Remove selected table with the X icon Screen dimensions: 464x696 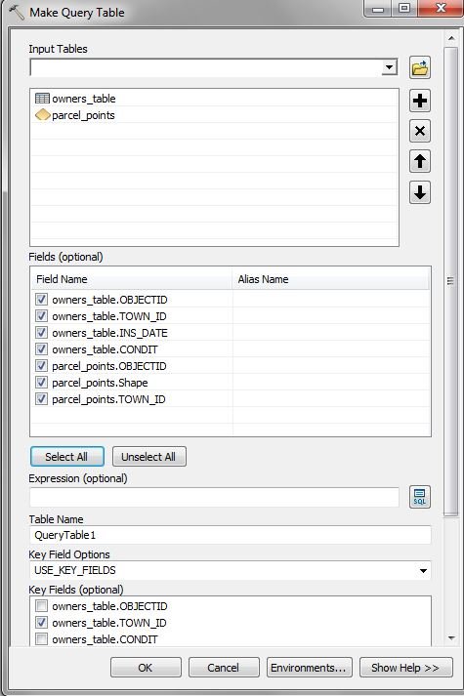[x=420, y=131]
